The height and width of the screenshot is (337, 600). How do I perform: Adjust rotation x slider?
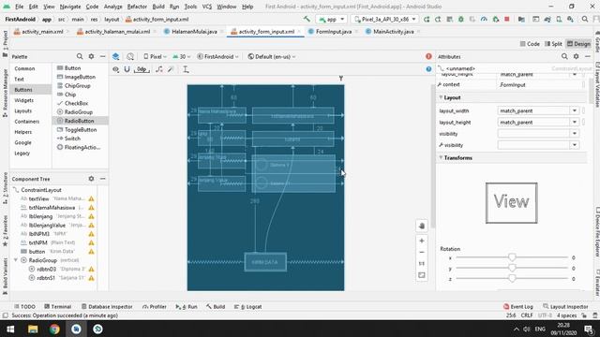tap(512, 257)
